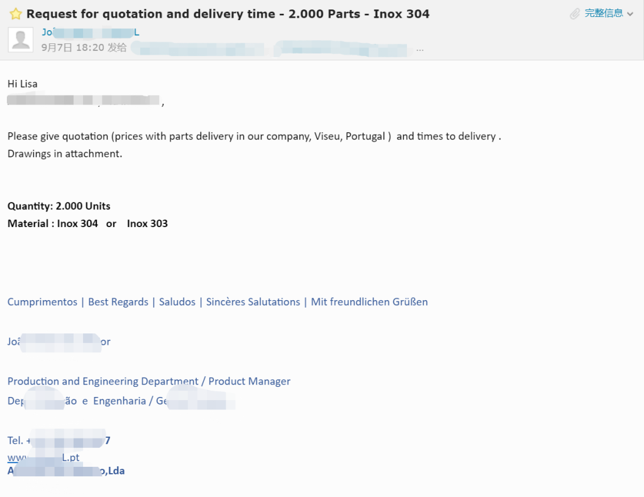Click 'Drawings in attachment.' sentence
The height and width of the screenshot is (497, 644).
click(x=65, y=154)
